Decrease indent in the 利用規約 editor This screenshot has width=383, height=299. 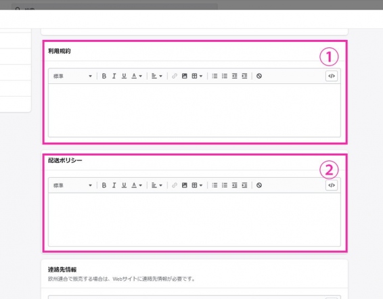click(x=235, y=76)
